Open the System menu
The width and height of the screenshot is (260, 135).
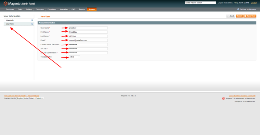92,9
